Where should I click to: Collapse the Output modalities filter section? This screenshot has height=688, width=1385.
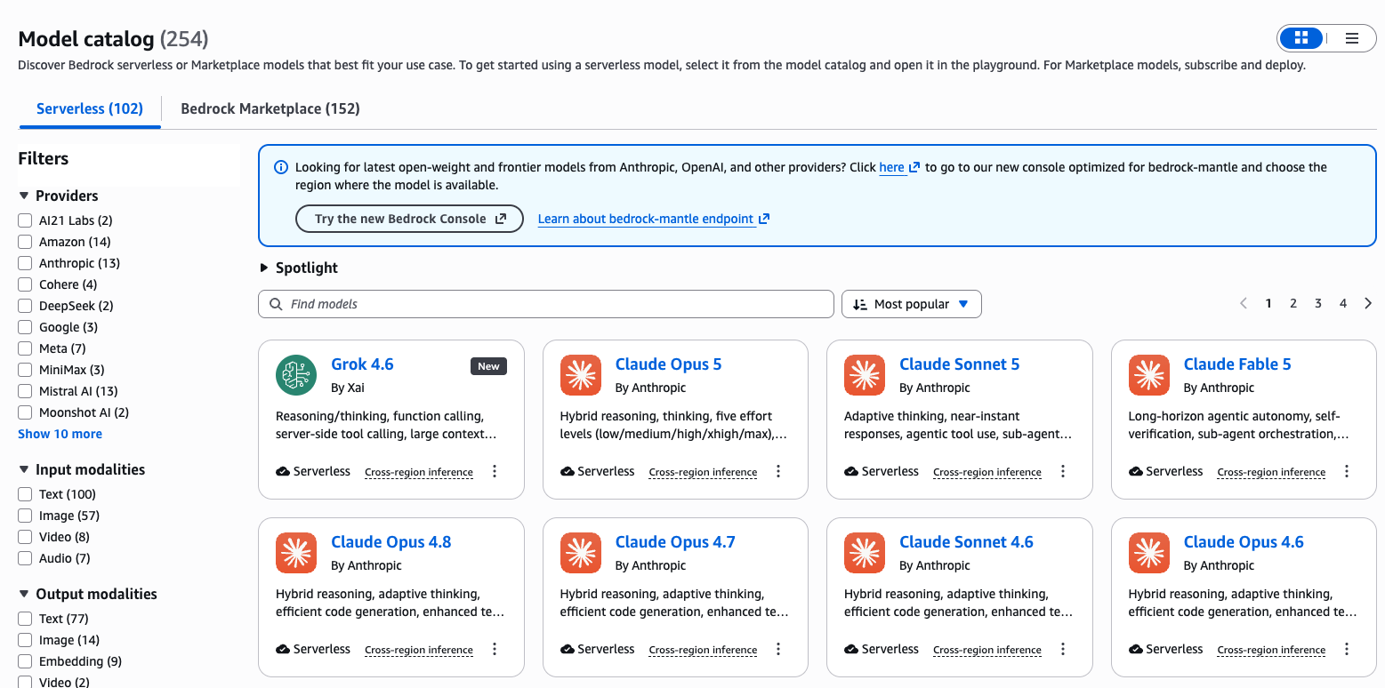click(x=23, y=594)
